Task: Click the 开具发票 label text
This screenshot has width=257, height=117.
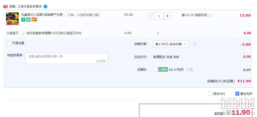Action: pyautogui.click(x=18, y=43)
